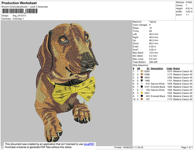Click stitch count '9553' in stop 3
The image size is (194, 150).
point(147,78)
